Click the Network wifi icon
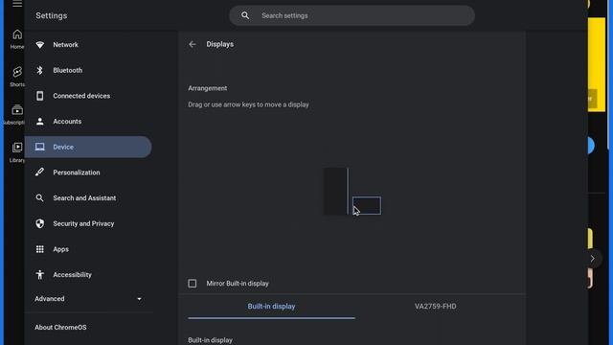The image size is (613, 345). tap(39, 45)
